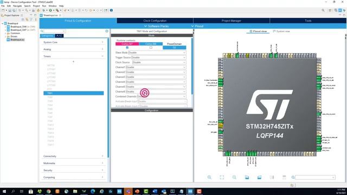The height and width of the screenshot is (195, 347).
Task: Toggle the split view icon under the pinout
Action: point(272,177)
